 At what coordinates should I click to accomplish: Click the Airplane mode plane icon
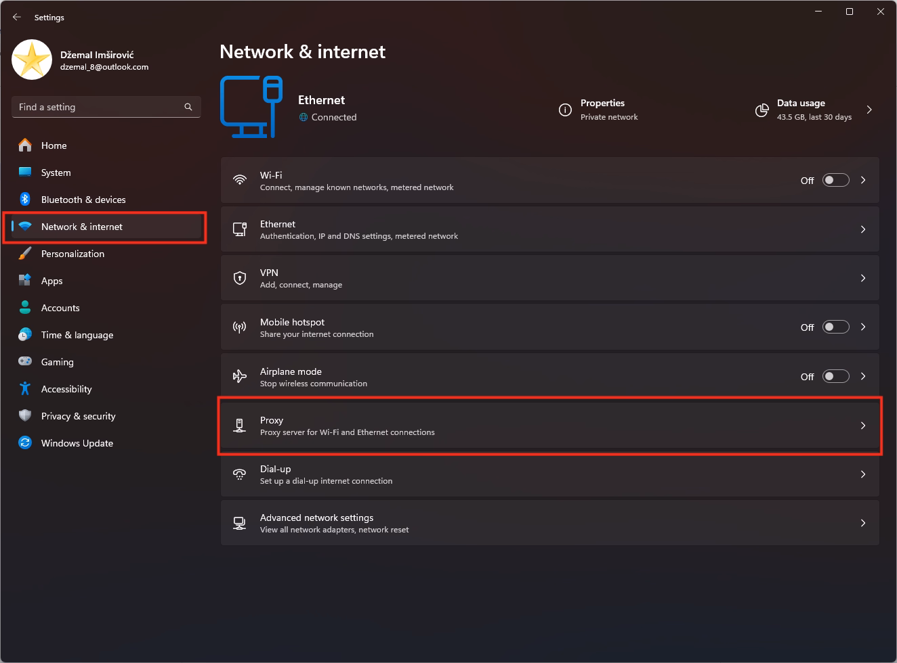click(x=240, y=376)
